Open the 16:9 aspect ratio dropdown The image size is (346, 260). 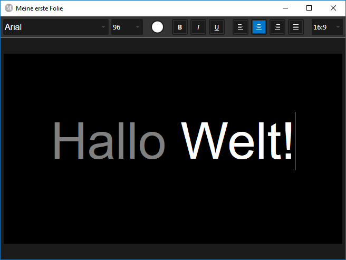pyautogui.click(x=327, y=27)
